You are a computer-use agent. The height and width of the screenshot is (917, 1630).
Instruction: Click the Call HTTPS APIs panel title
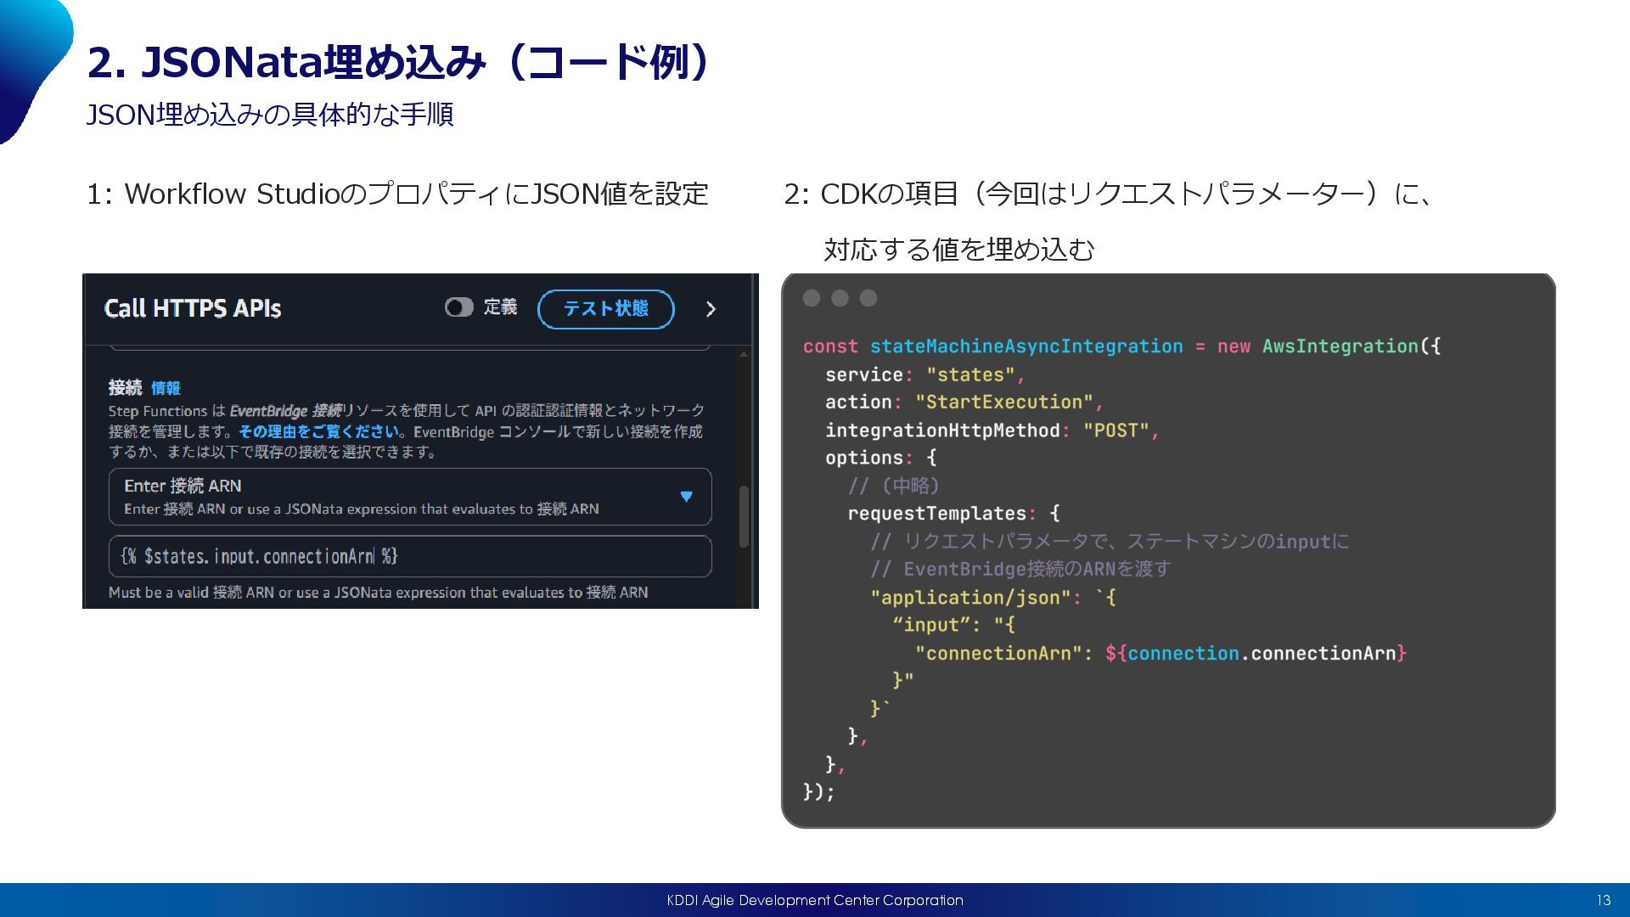pyautogui.click(x=193, y=308)
